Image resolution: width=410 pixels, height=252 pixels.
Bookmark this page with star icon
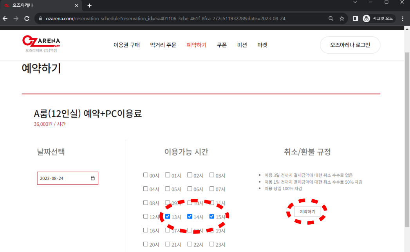tap(342, 18)
